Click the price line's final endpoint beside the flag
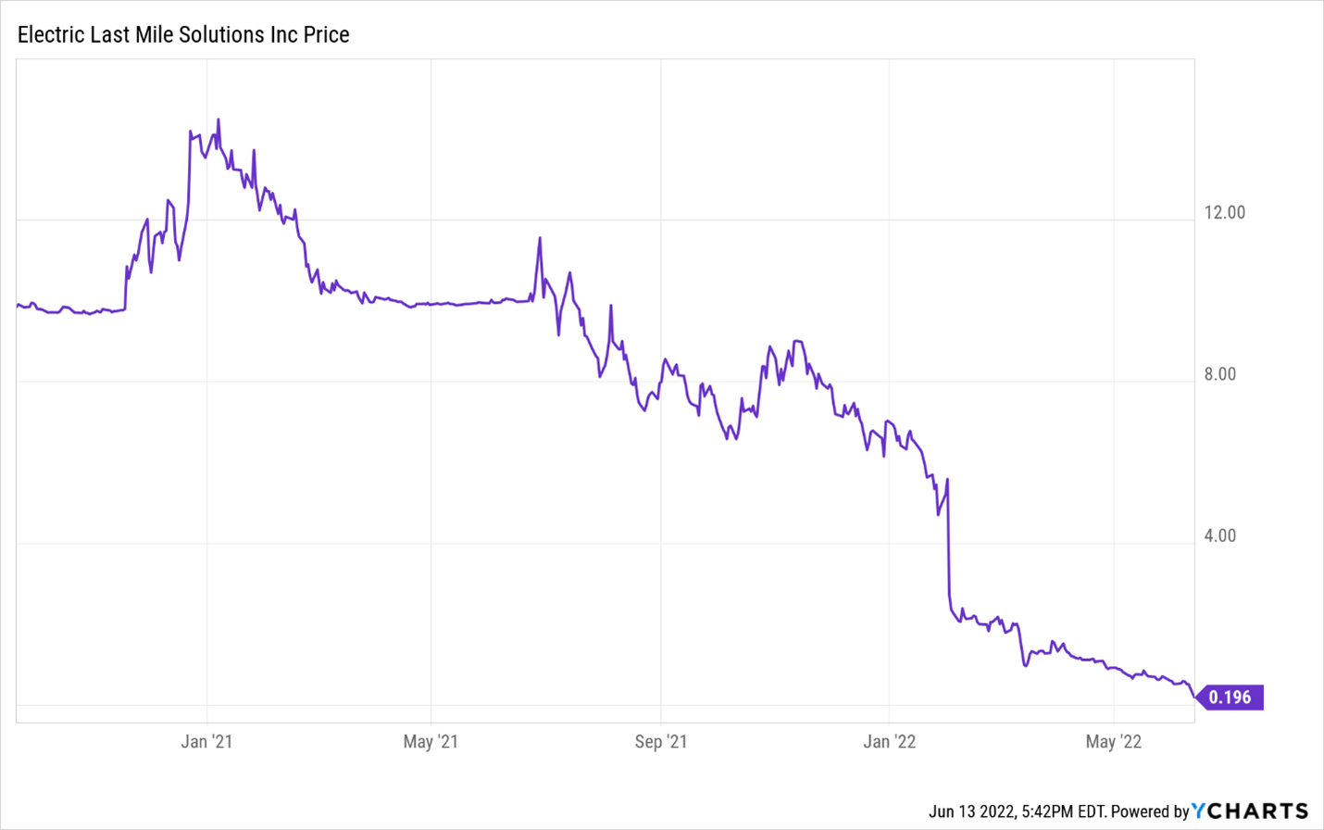 click(1193, 696)
